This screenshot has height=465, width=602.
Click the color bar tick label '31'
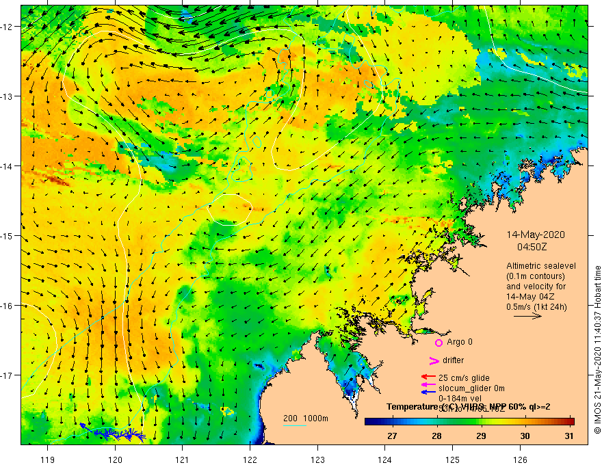tap(569, 436)
